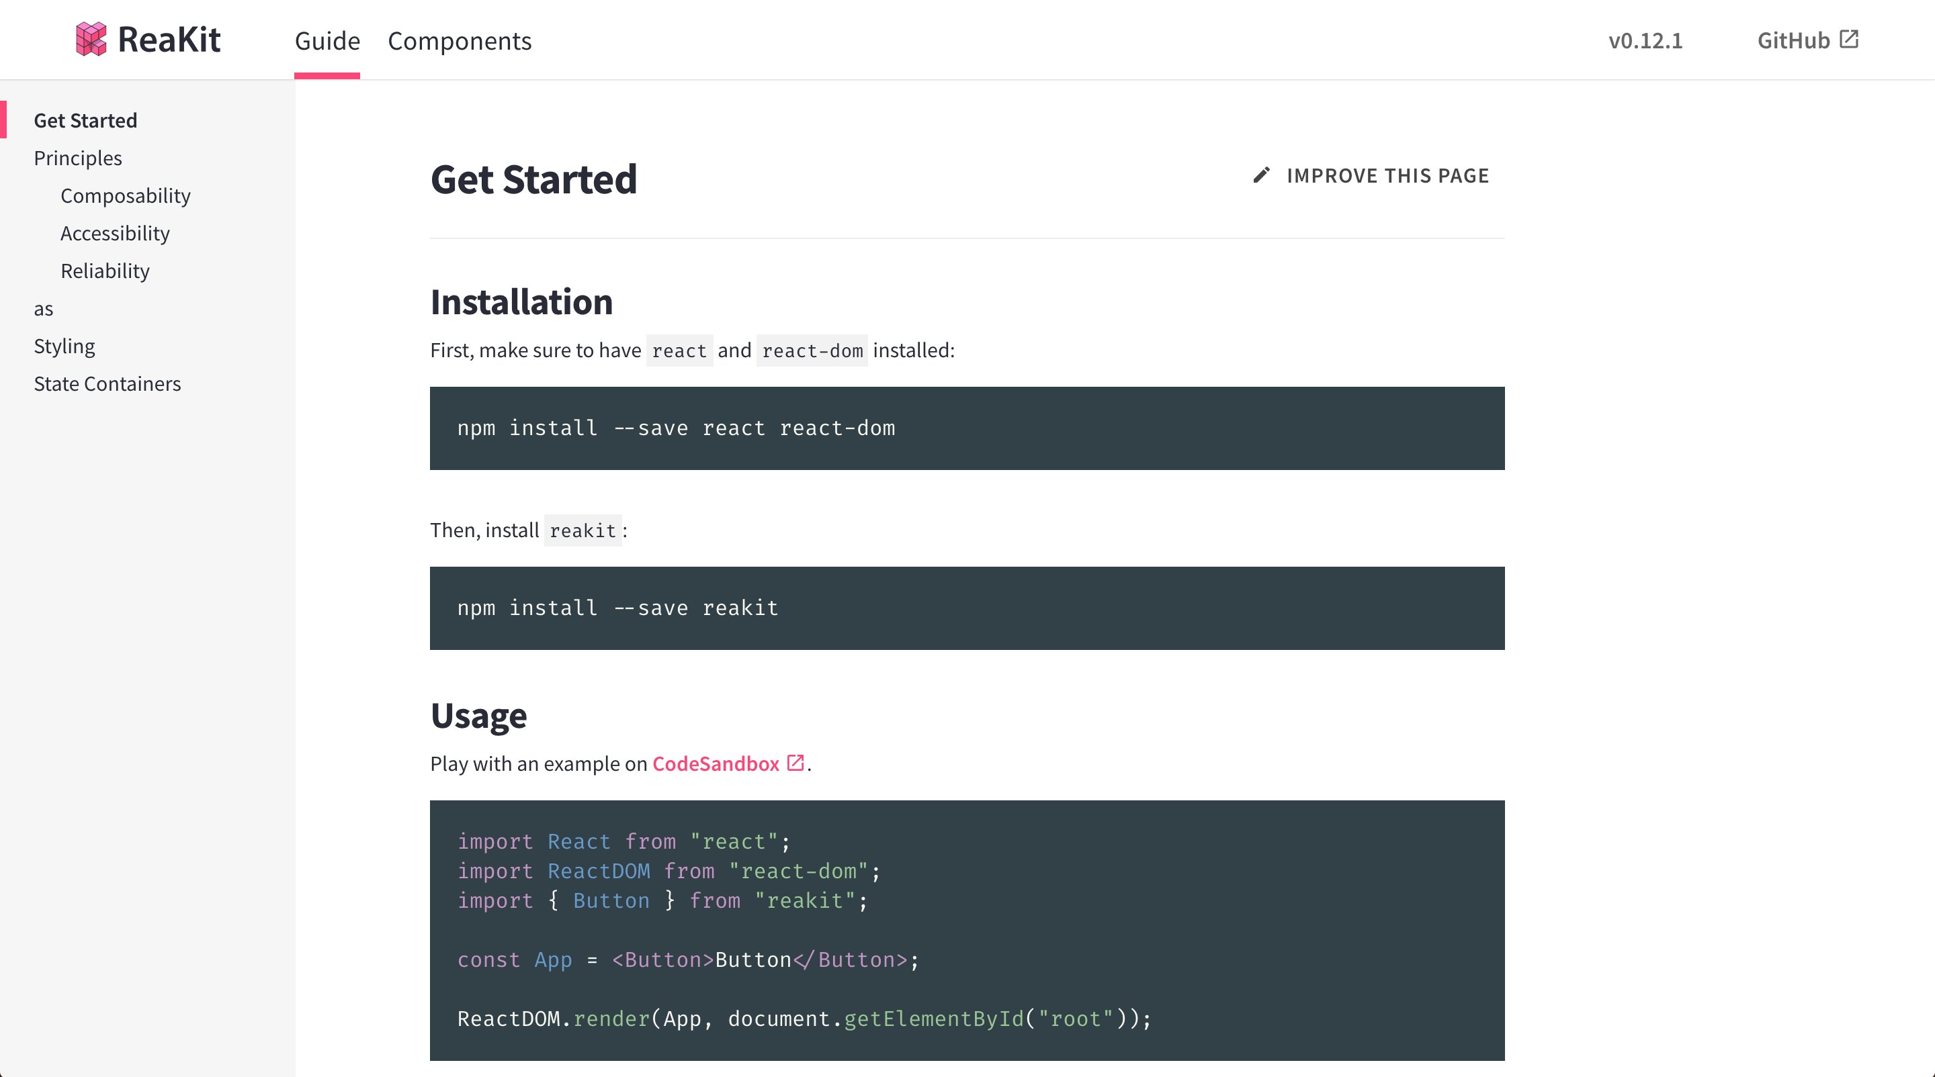This screenshot has width=1935, height=1077.
Task: Click the npm install react react-dom code block
Action: pos(967,428)
